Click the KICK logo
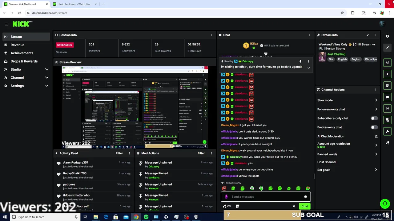394x221 pixels. [22, 24]
